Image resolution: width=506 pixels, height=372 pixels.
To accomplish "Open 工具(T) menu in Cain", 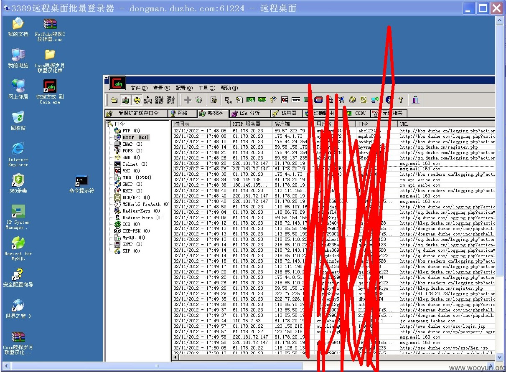I will tap(207, 88).
